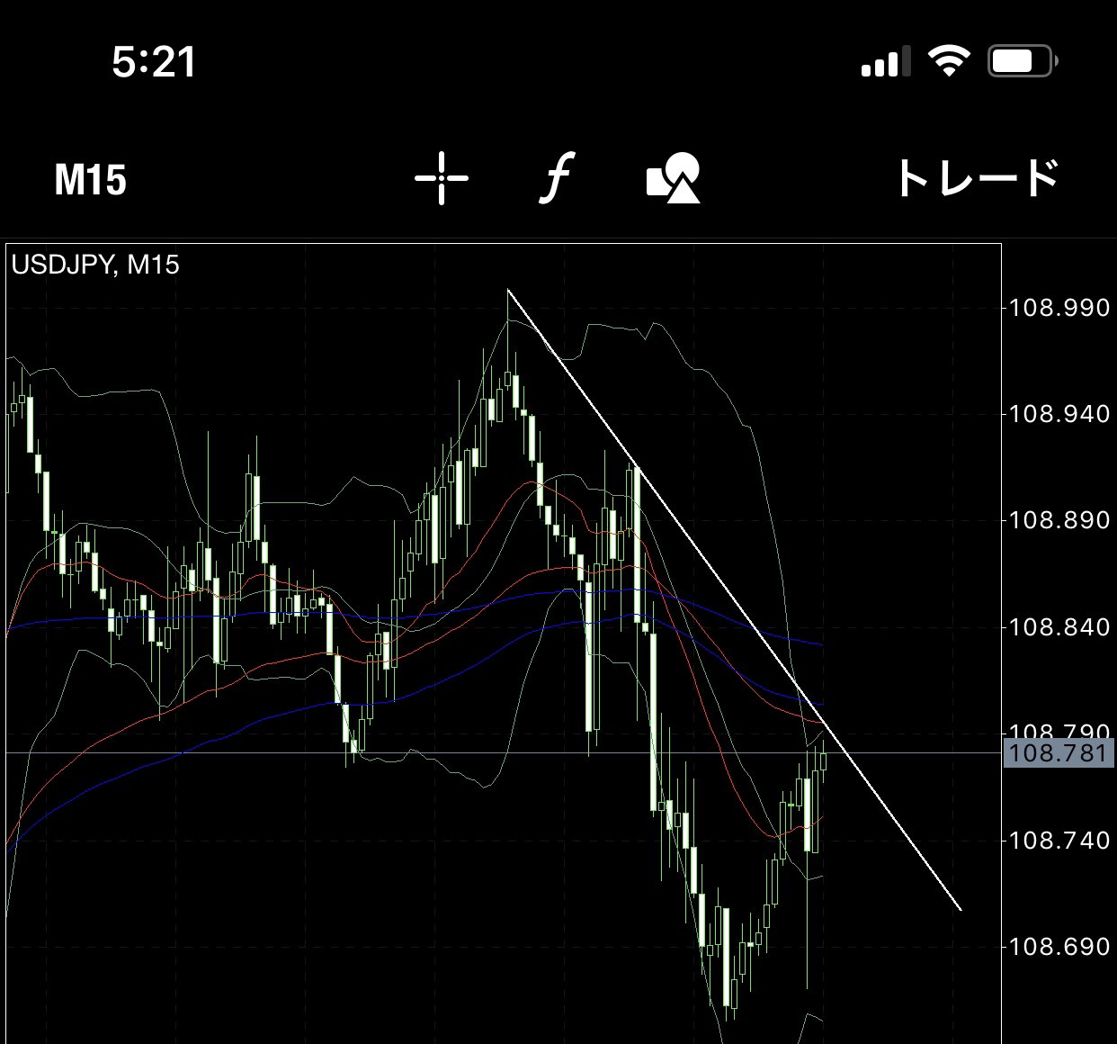1117x1044 pixels.
Task: Open the M15 timeframe selector
Action: 90,179
